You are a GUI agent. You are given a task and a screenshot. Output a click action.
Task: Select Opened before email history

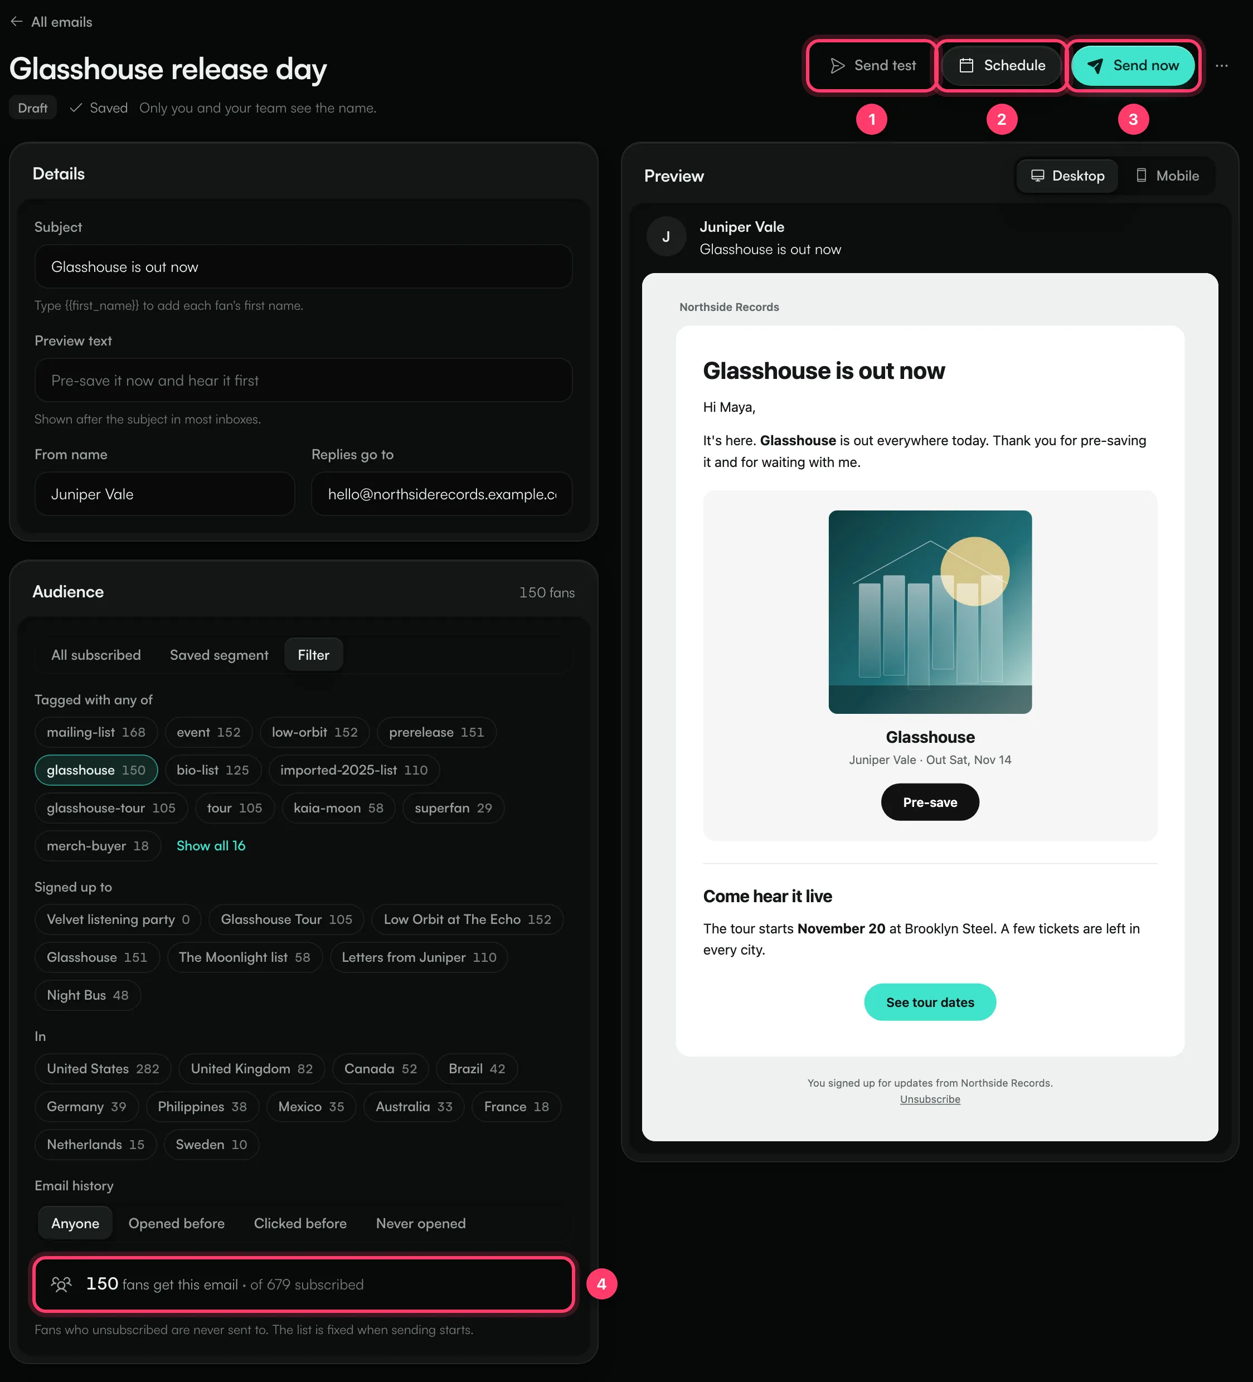pyautogui.click(x=176, y=1224)
